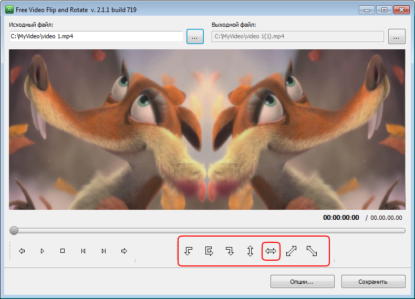The image size is (415, 299).
Task: Jump to the start of the video
Action: tap(83, 251)
